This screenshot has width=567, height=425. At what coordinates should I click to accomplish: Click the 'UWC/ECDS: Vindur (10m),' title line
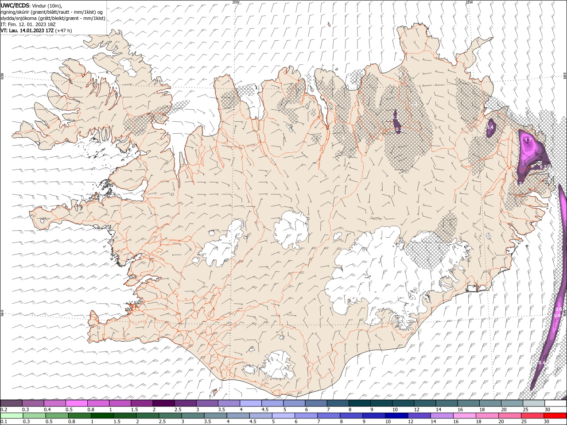(x=31, y=5)
